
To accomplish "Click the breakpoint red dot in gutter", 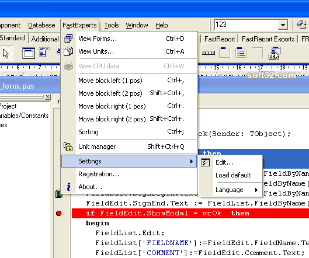I will point(58,213).
